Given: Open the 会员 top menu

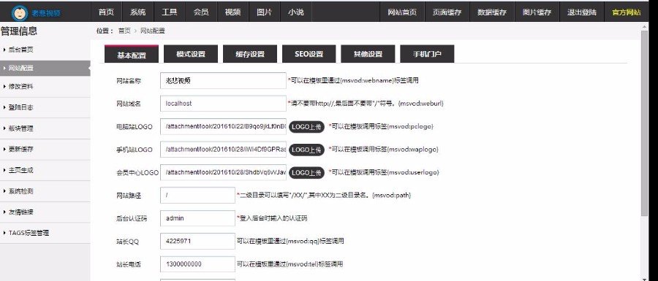Looking at the screenshot, I should [201, 12].
